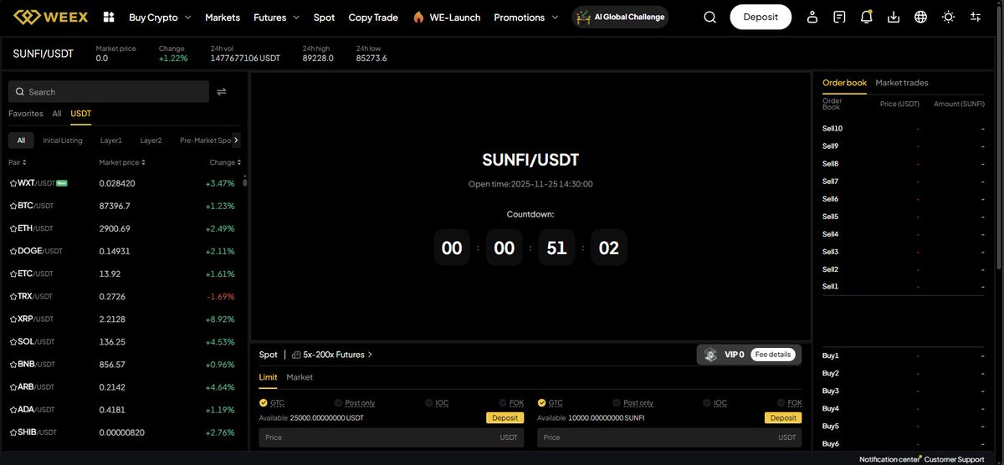The height and width of the screenshot is (465, 1004).
Task: Favorite the BNB/USDT pair star
Action: pos(13,365)
